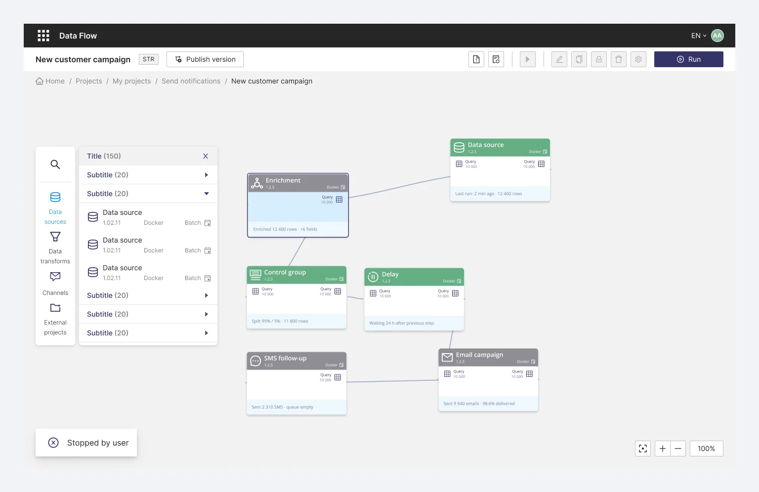Screen dimensions: 759x492
Task: Select Data sources in sidebar
Action: (x=55, y=208)
